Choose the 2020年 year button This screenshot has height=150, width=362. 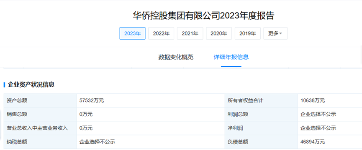(x=219, y=33)
